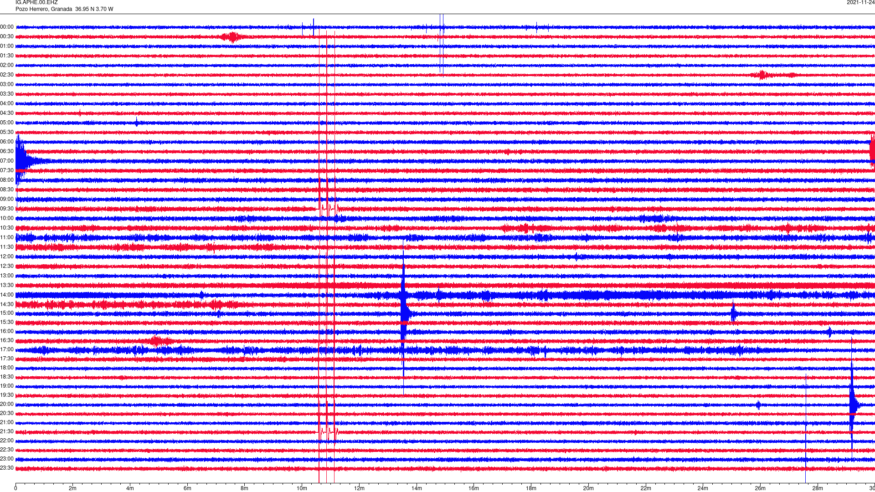The image size is (875, 492).
Task: Click the 0 origin tick on time axis
Action: pos(15,488)
